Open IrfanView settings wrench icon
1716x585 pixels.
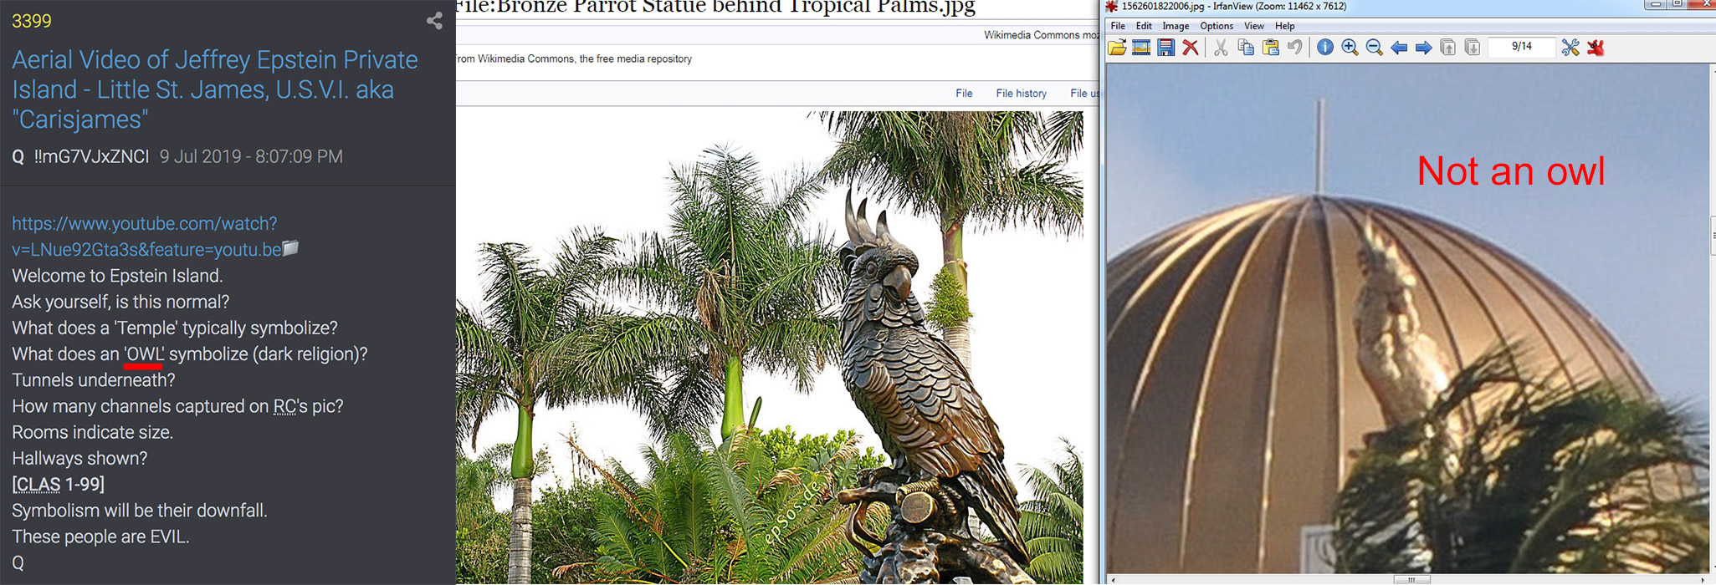[x=1570, y=48]
